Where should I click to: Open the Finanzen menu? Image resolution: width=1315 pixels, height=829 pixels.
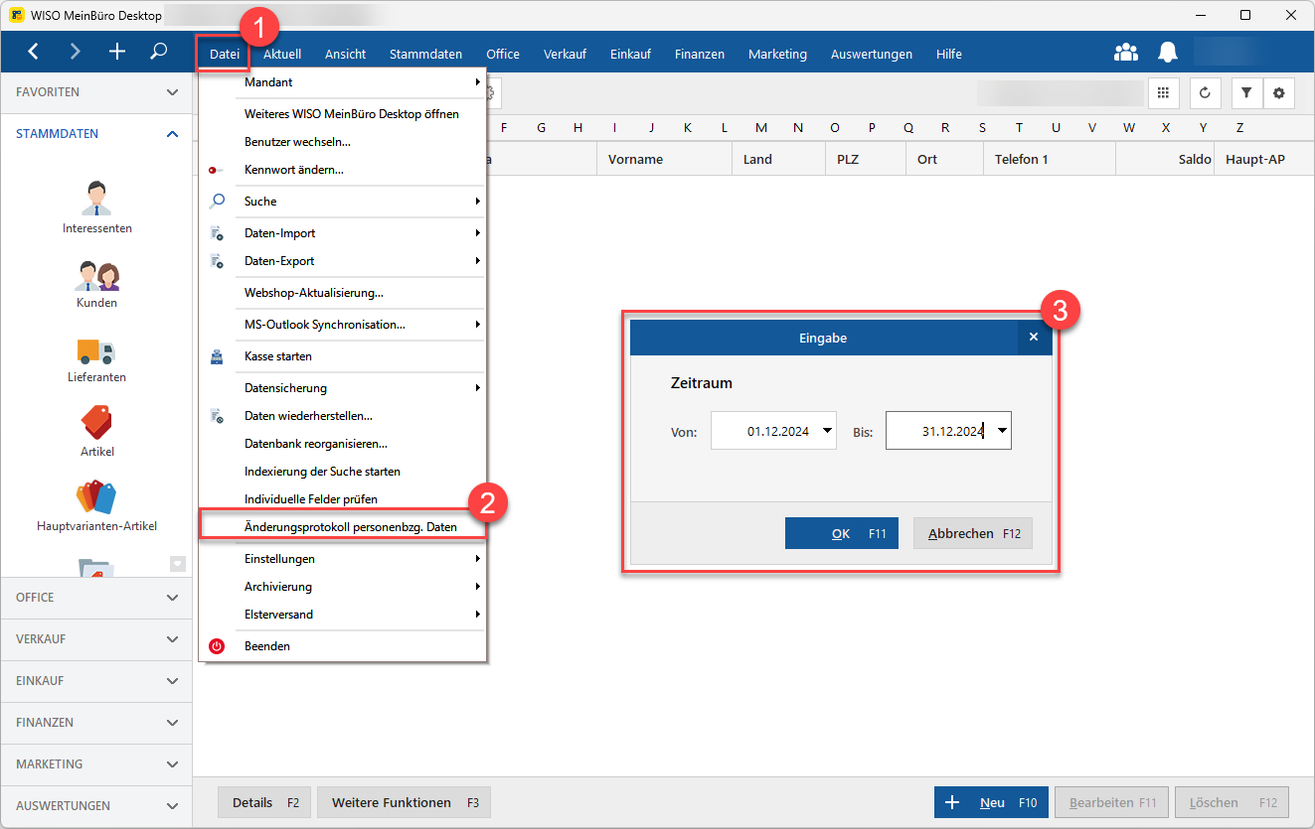pyautogui.click(x=700, y=54)
